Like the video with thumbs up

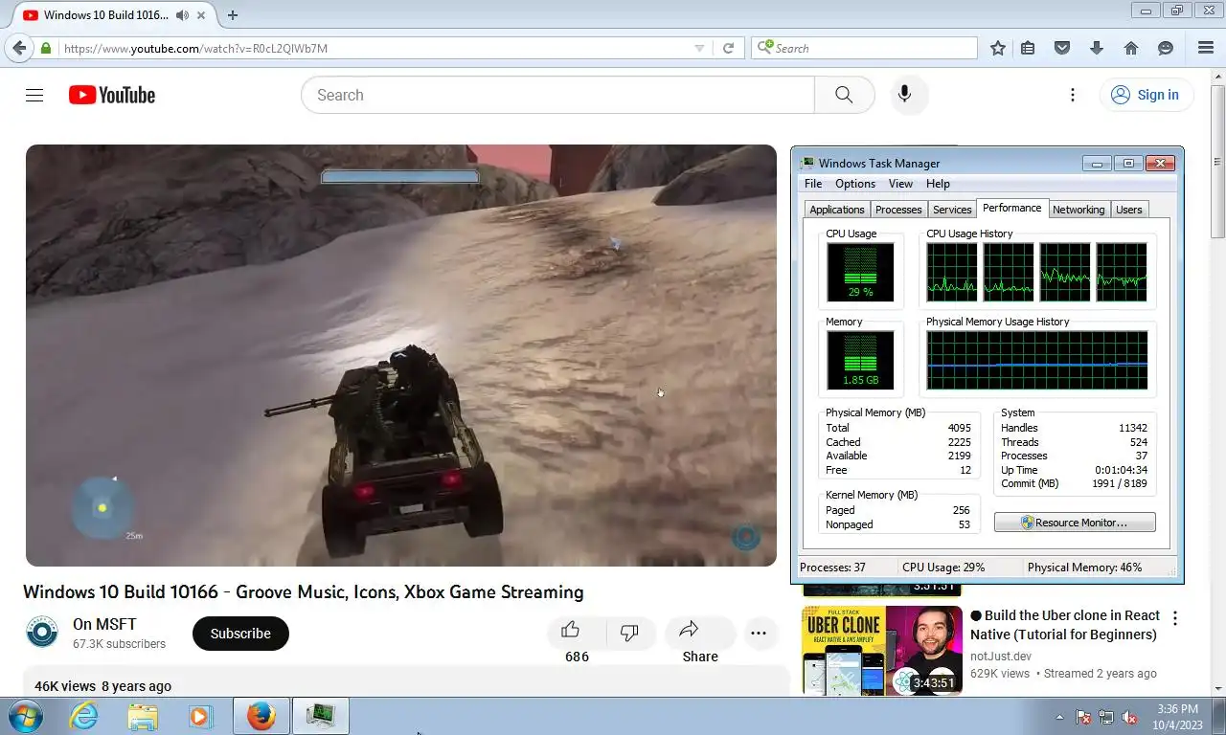(571, 630)
